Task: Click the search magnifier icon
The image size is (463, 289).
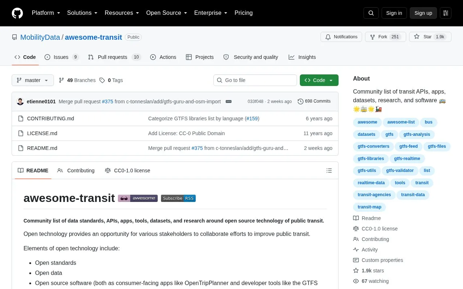Action: [x=371, y=13]
